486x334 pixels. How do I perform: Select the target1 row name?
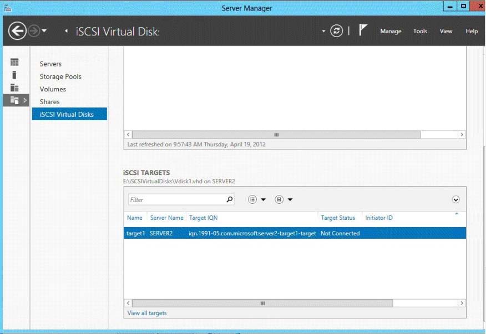pyautogui.click(x=135, y=233)
